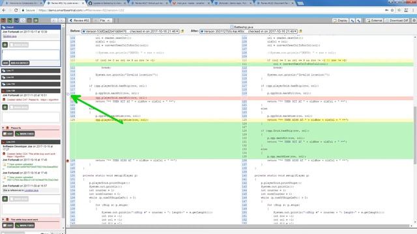Click the browser address bar URL
Image resolution: width=417 pixels, height=234 pixels.
tap(81, 10)
